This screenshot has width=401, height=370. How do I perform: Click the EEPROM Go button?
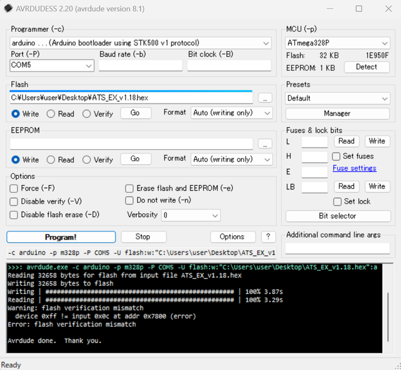tap(136, 159)
